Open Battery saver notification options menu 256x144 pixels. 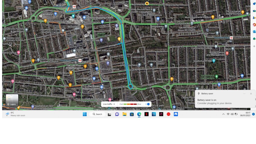click(244, 94)
